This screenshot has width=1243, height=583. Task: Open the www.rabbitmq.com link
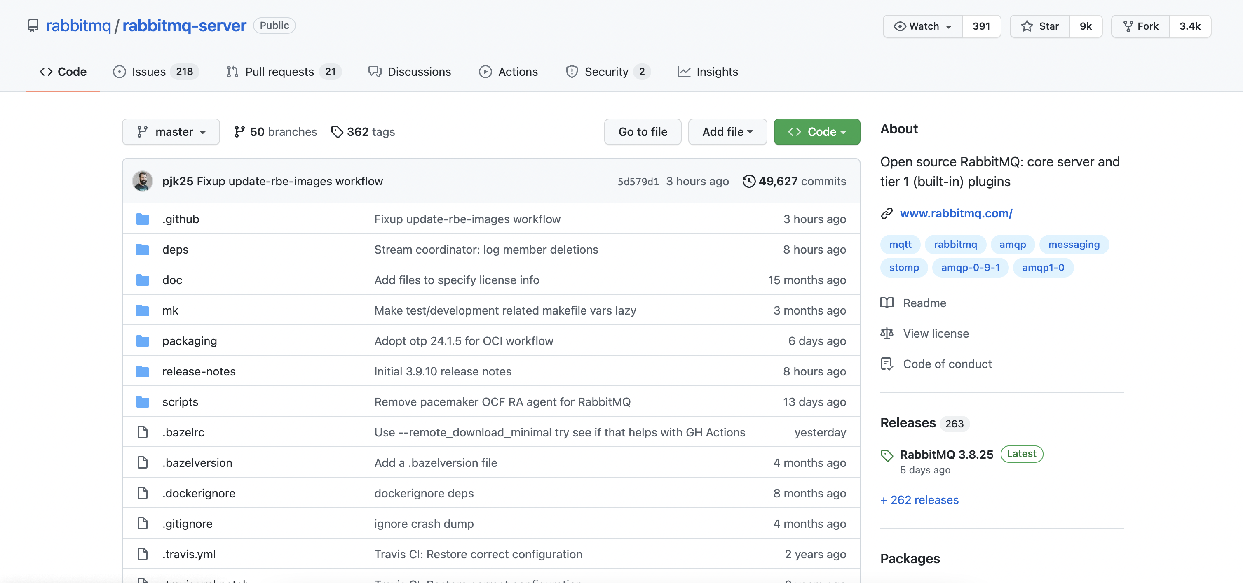956,213
